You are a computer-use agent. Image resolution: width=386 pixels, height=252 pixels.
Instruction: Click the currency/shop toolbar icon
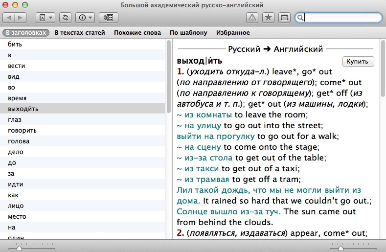109,18
